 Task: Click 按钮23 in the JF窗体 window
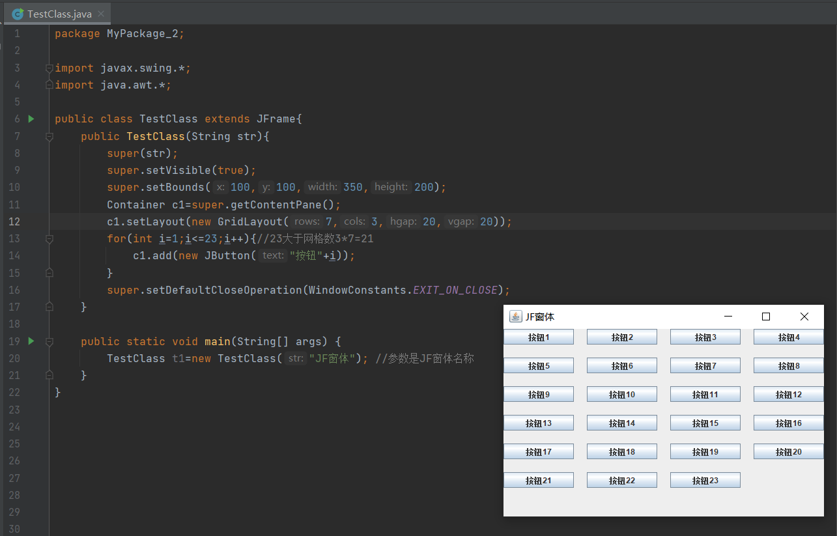click(x=705, y=480)
